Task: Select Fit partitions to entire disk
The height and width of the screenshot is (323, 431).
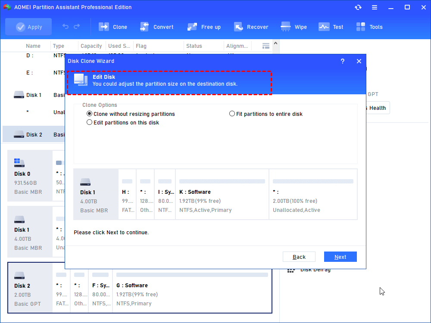Action: [266, 114]
